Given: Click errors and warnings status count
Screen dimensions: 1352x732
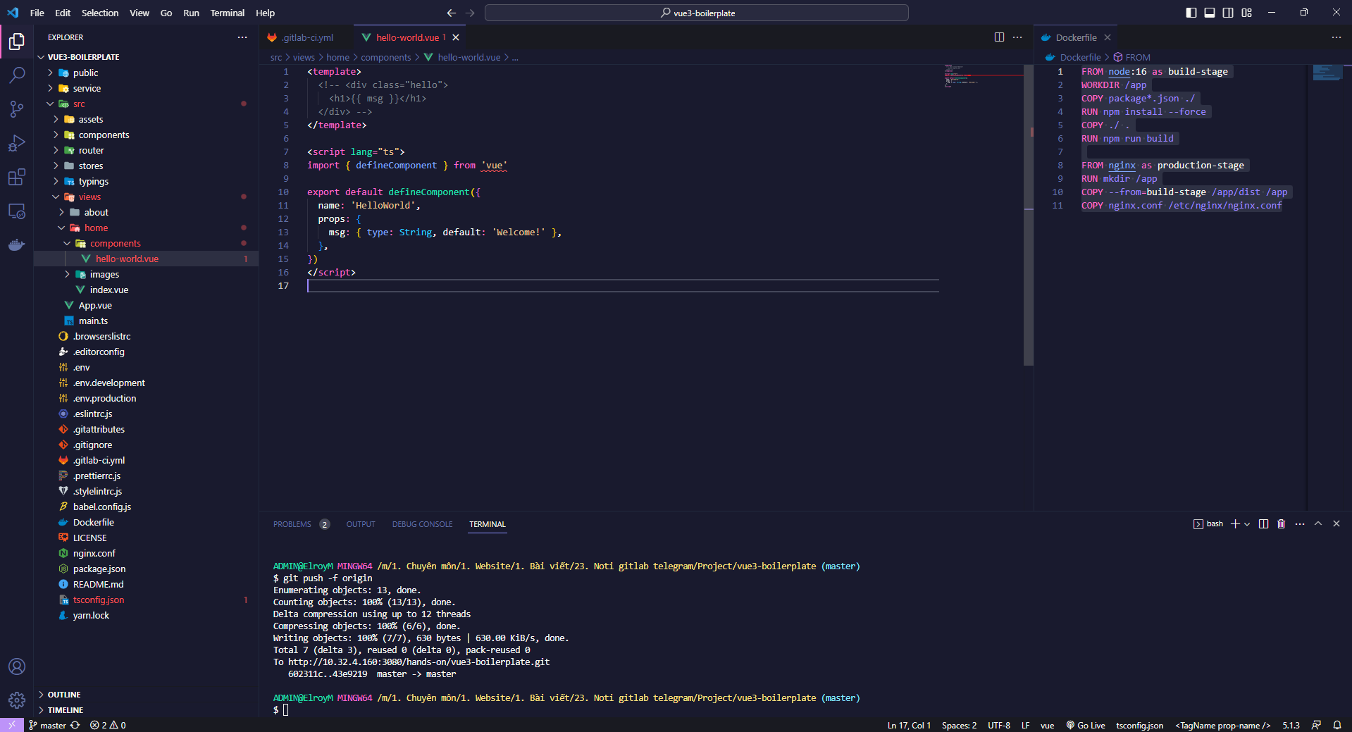Looking at the screenshot, I should pos(108,725).
